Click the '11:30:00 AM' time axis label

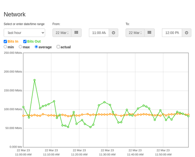pyautogui.click(x=107, y=155)
